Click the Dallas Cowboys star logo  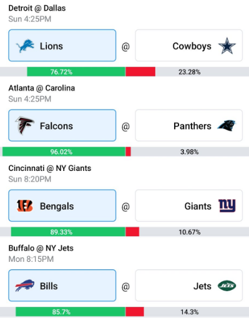click(227, 46)
